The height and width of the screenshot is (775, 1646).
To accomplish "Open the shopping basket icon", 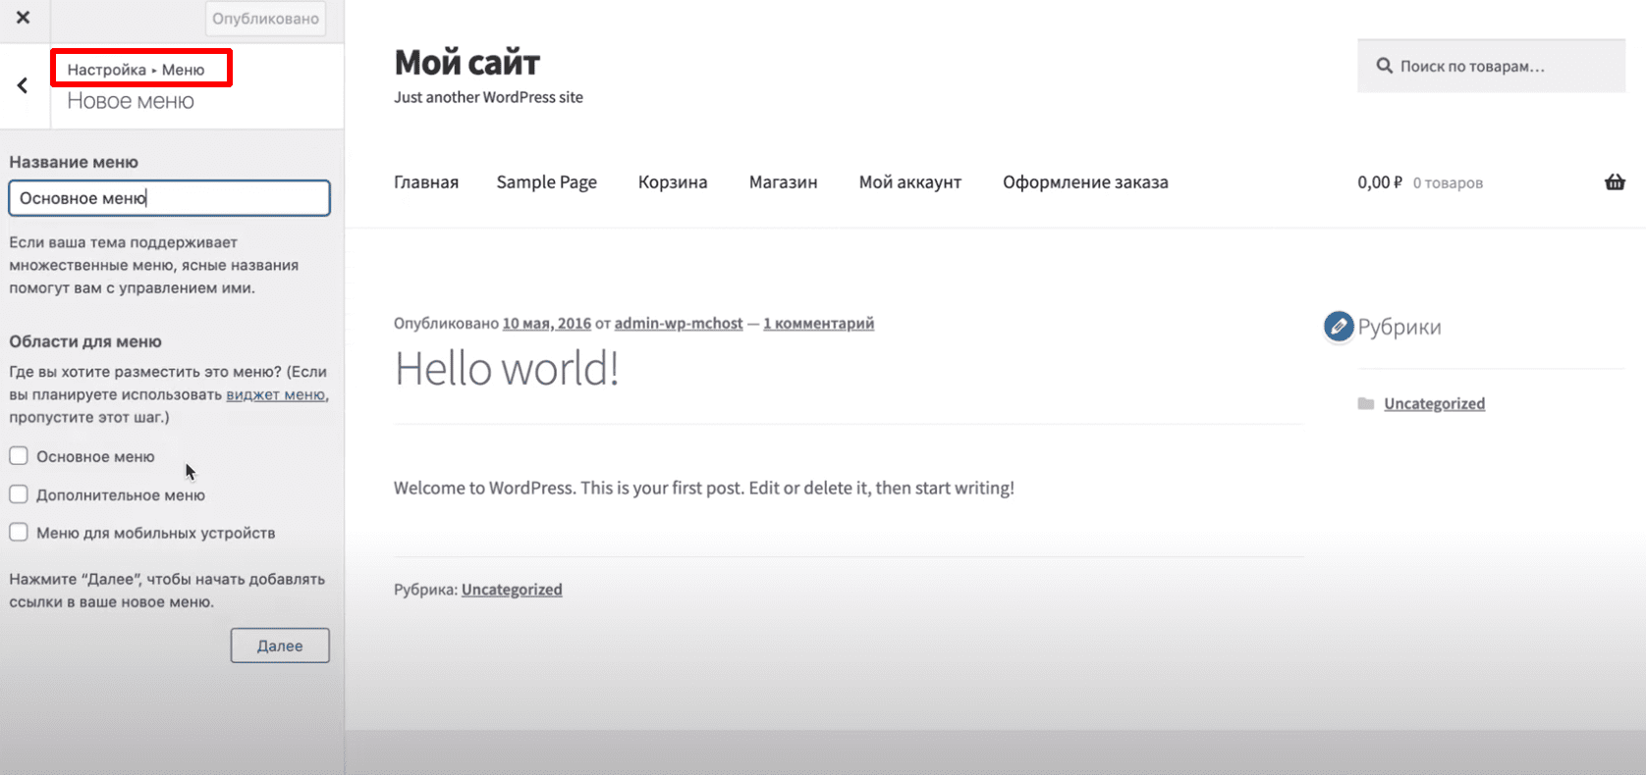I will point(1615,181).
